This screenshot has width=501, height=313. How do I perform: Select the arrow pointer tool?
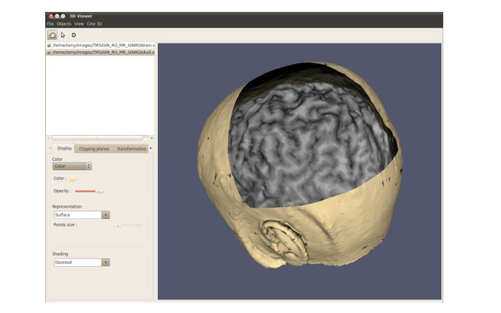tap(63, 34)
